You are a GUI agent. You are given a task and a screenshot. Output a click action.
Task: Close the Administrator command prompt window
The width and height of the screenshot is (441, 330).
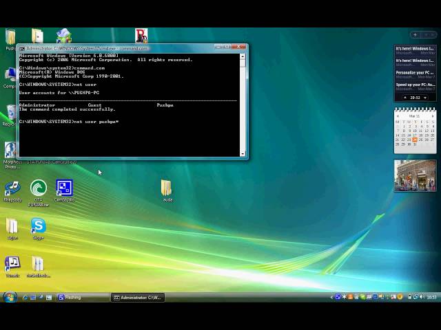pyautogui.click(x=239, y=47)
